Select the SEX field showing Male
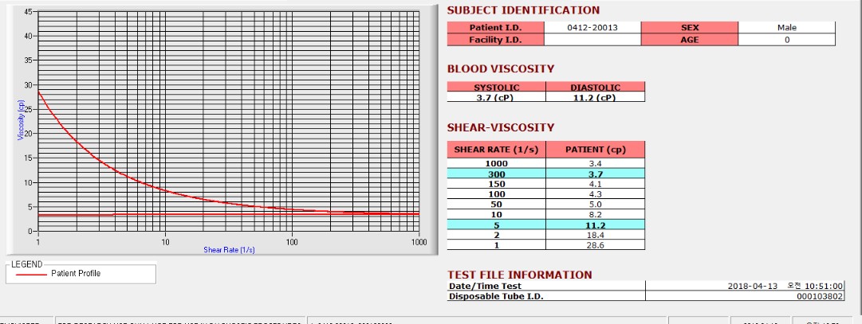The image size is (862, 324). point(787,27)
